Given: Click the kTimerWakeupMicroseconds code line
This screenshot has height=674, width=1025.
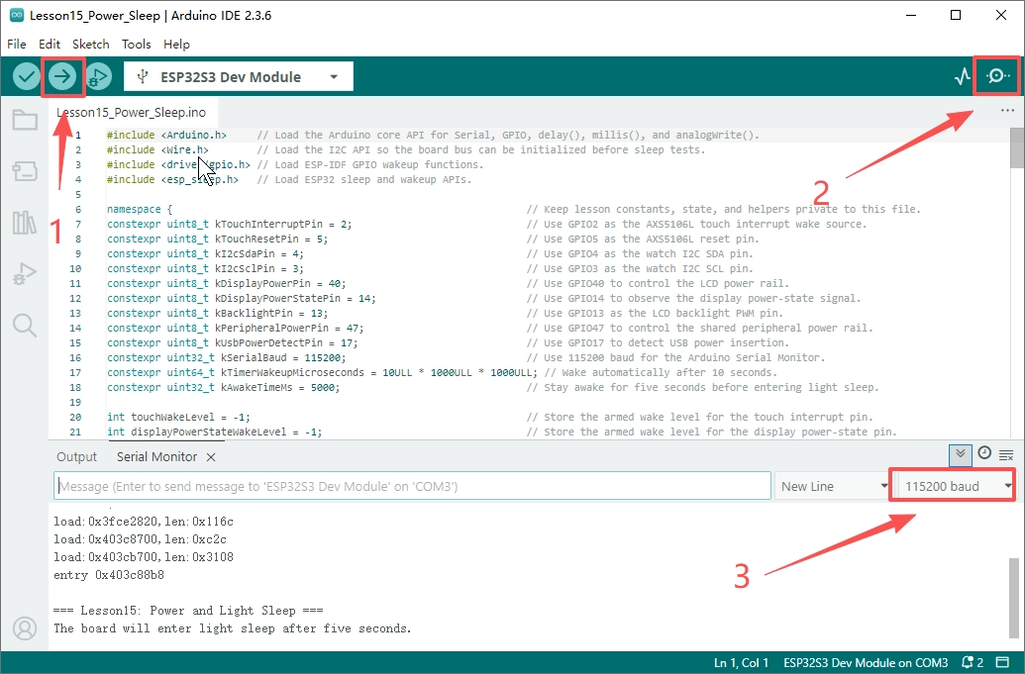Looking at the screenshot, I should [322, 372].
